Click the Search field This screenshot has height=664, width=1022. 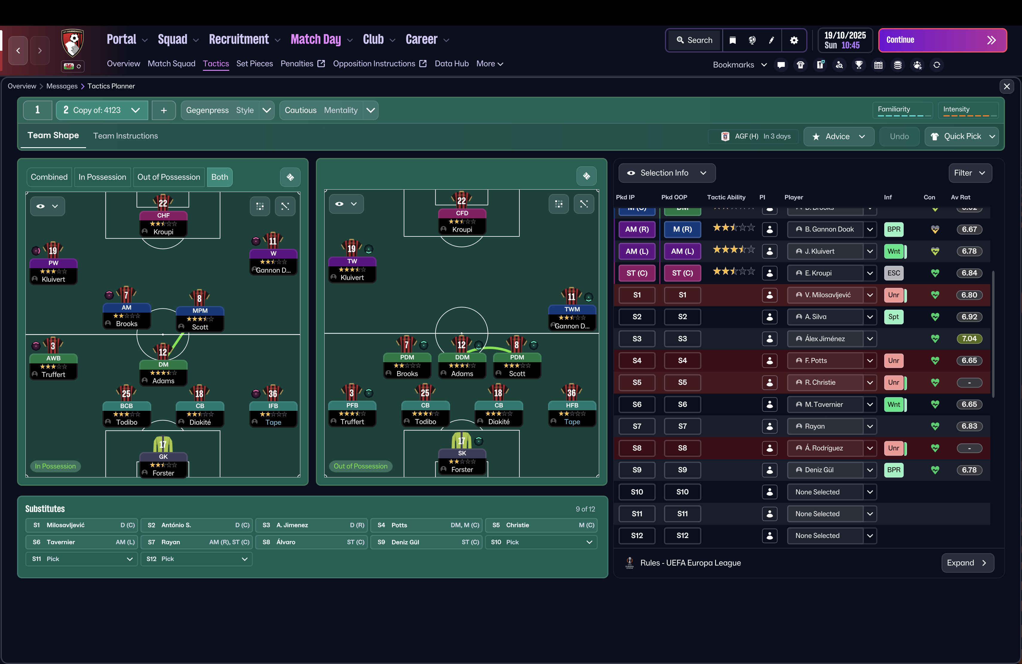pyautogui.click(x=695, y=40)
